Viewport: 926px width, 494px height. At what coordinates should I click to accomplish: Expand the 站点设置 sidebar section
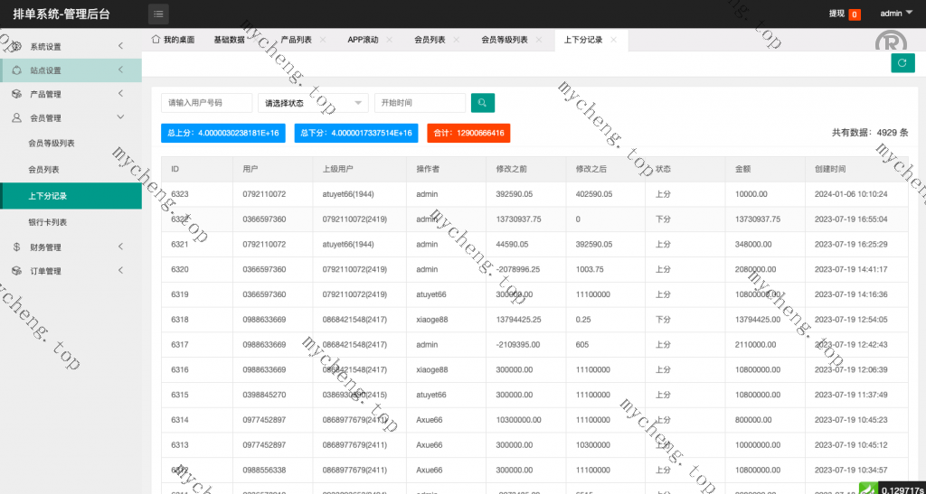tap(71, 70)
